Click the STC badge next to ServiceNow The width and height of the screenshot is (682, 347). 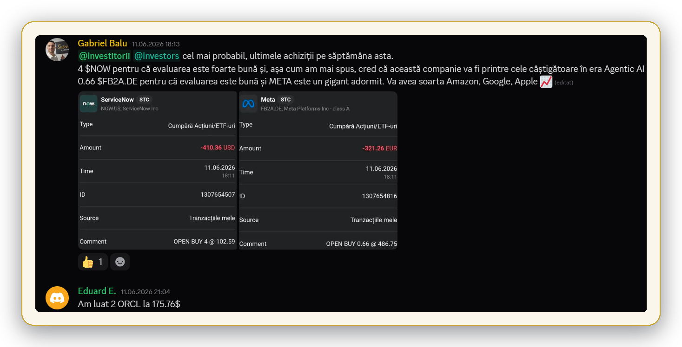144,100
